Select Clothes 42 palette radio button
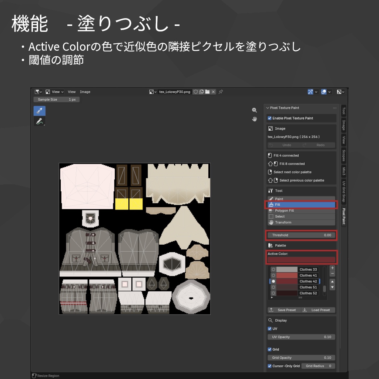Image resolution: width=379 pixels, height=379 pixels. click(x=274, y=281)
